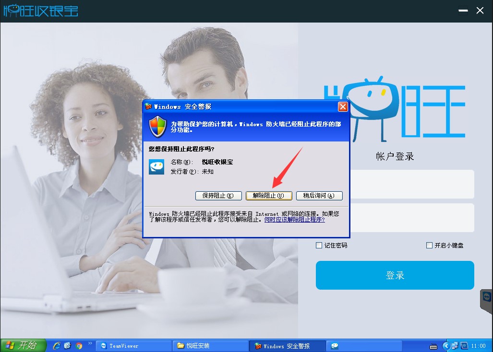The width and height of the screenshot is (493, 352).
Task: Click the 保持阻止 (Keep Blocking) button
Action: (218, 196)
